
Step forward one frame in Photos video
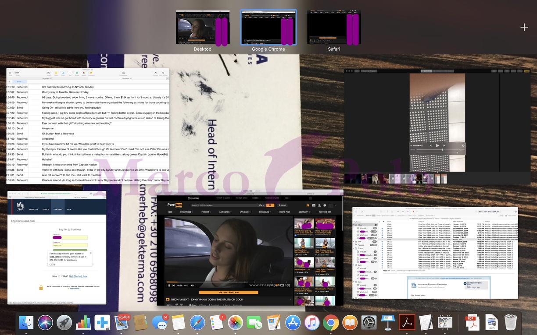click(x=444, y=145)
